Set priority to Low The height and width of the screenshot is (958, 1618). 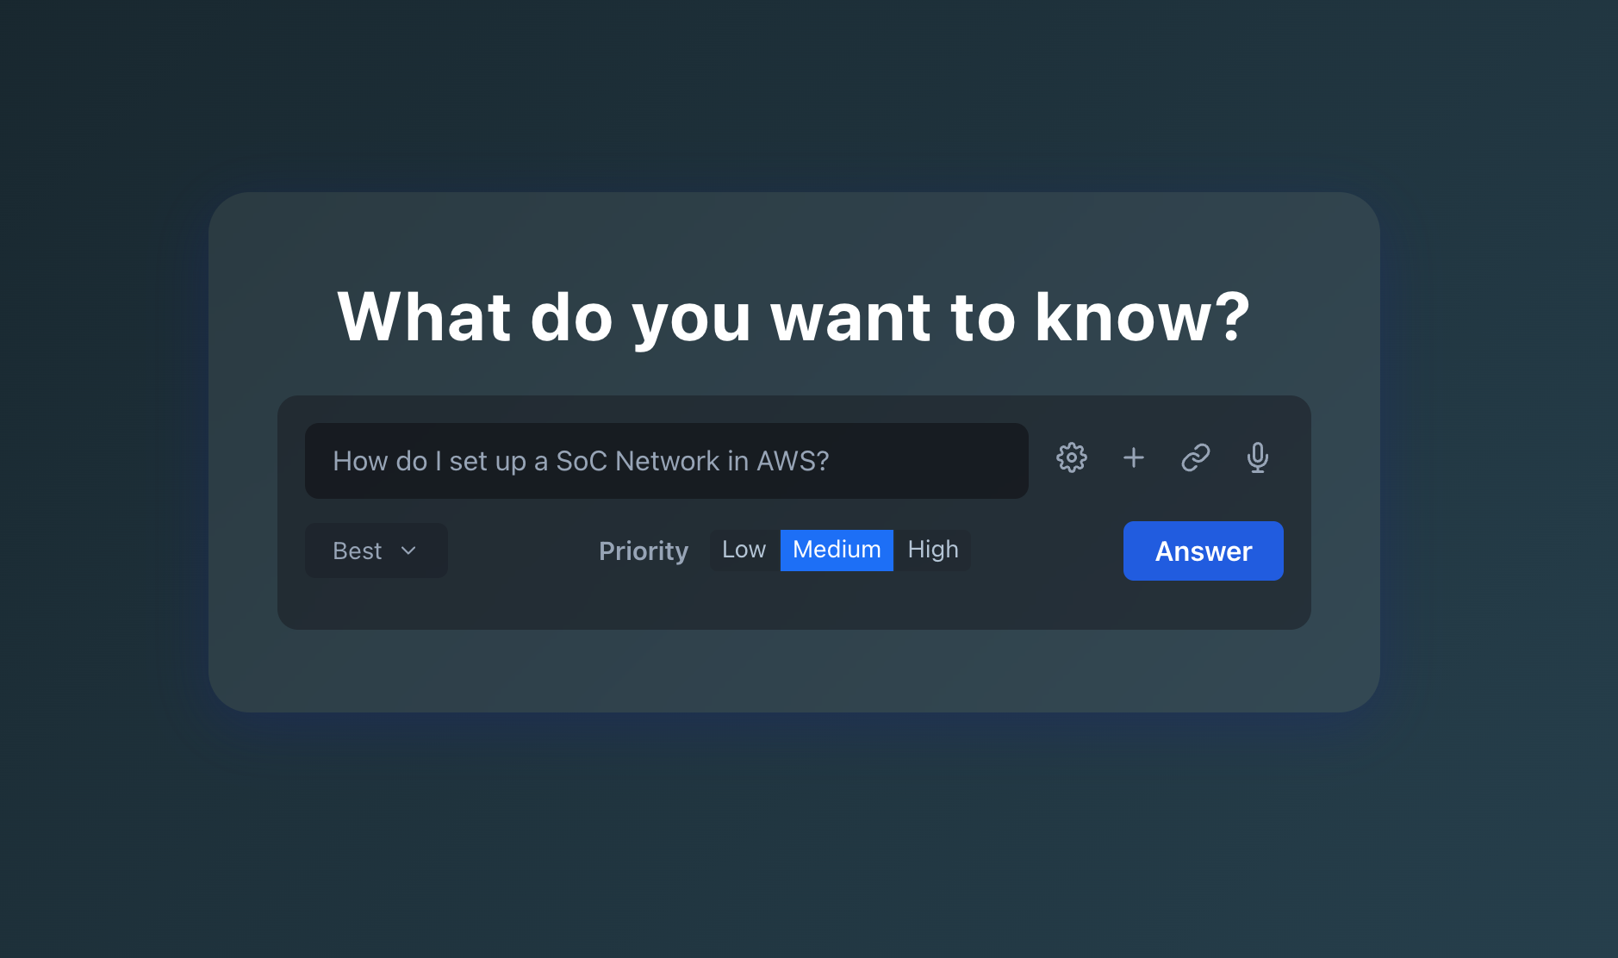tap(744, 550)
